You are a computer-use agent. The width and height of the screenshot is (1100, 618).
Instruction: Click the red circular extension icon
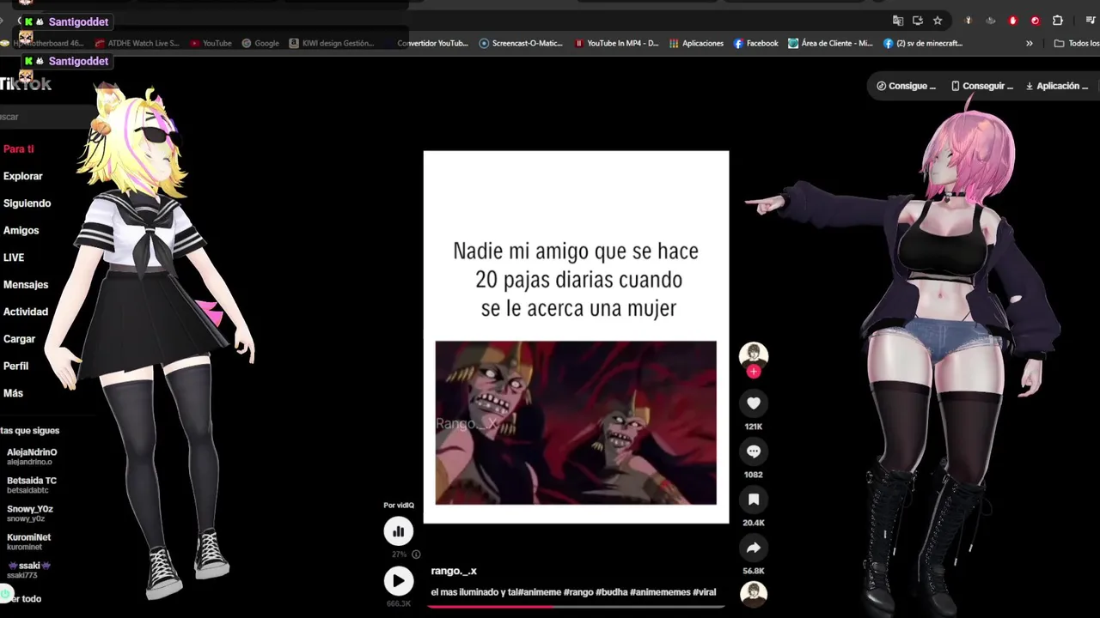pos(1036,21)
